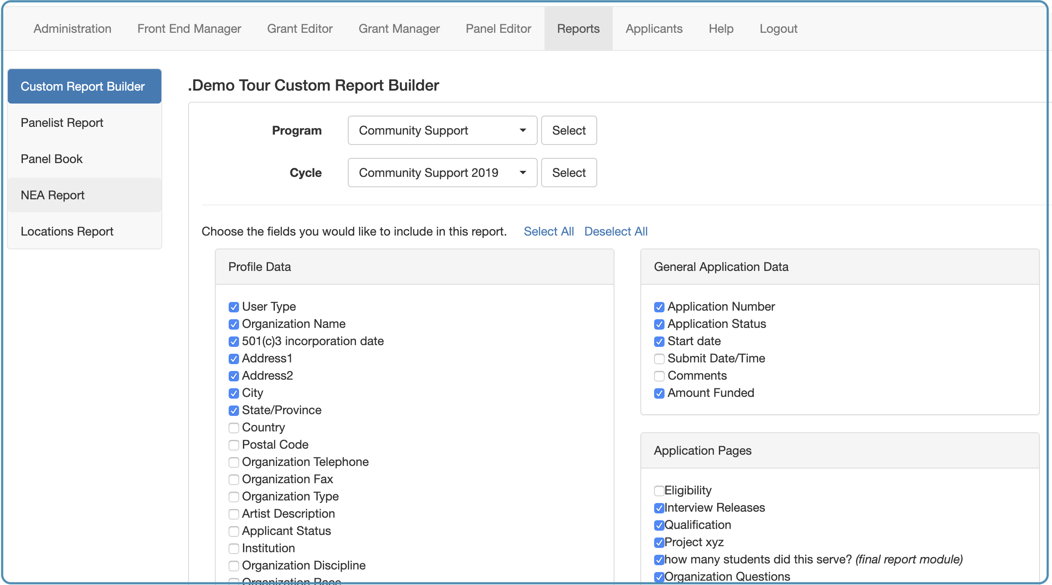This screenshot has width=1052, height=585.
Task: Click Select button next to Cycle
Action: click(569, 173)
